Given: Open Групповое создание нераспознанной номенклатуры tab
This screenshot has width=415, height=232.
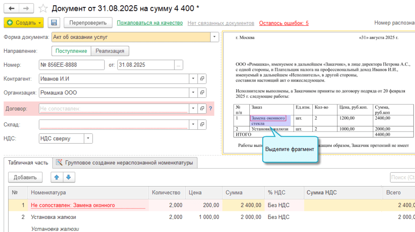Looking at the screenshot, I should point(125,163).
